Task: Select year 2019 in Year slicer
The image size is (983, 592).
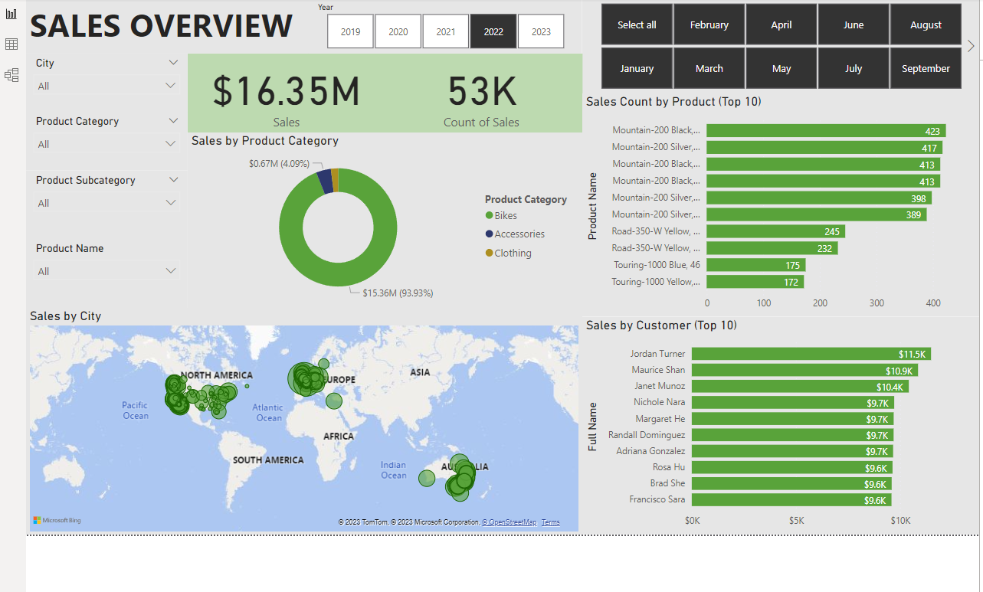Action: tap(350, 31)
